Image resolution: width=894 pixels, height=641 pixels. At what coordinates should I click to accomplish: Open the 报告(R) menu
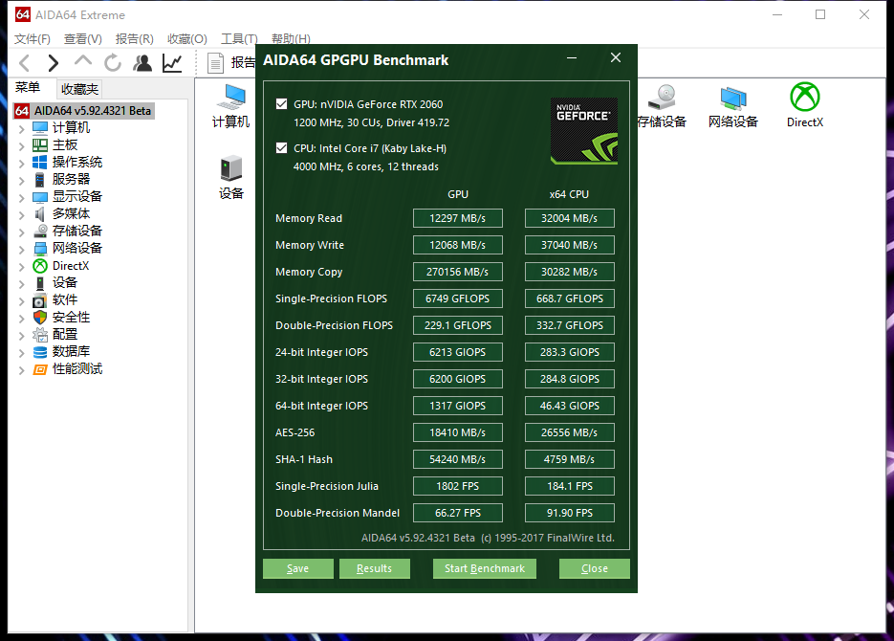(x=135, y=39)
